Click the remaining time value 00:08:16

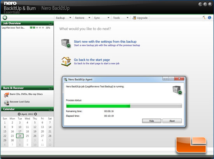(109, 111)
